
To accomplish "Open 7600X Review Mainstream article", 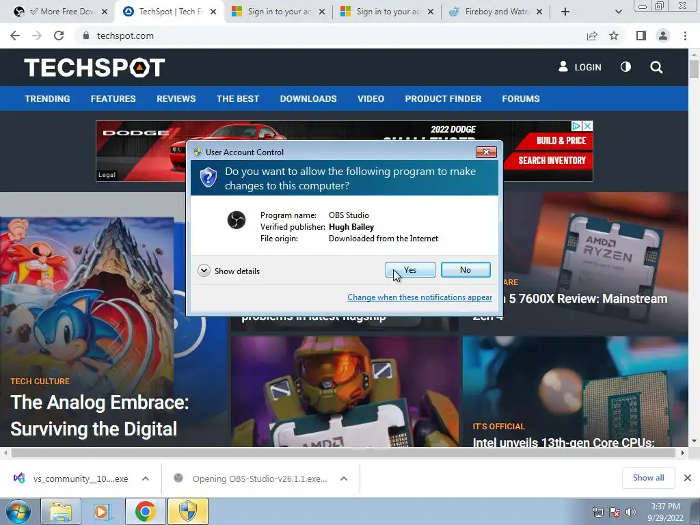I will (588, 299).
